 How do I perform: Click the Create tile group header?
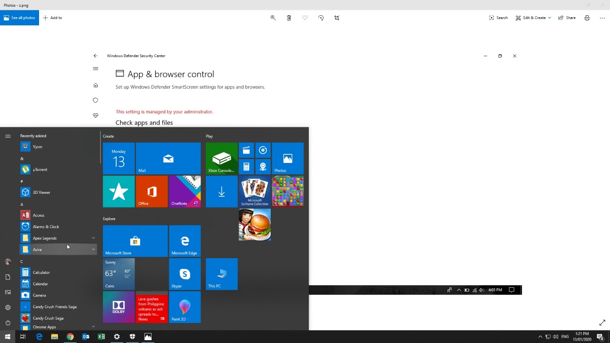(x=108, y=136)
